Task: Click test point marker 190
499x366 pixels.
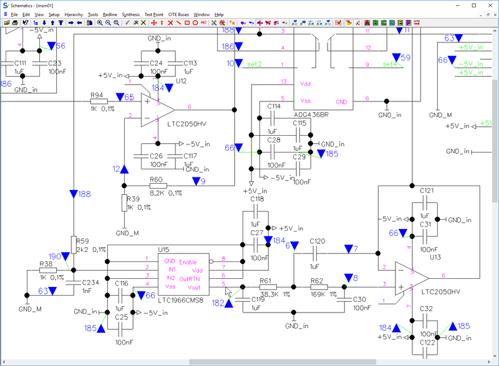Action: pos(65,256)
